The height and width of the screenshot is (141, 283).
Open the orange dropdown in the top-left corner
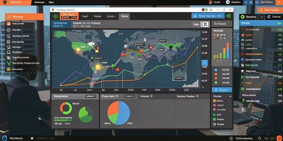point(15,2)
